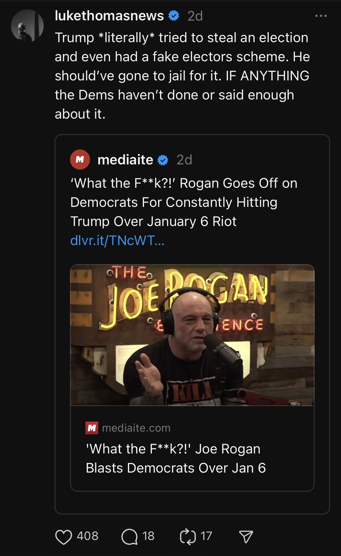Open the three-dot more options menu

321,16
